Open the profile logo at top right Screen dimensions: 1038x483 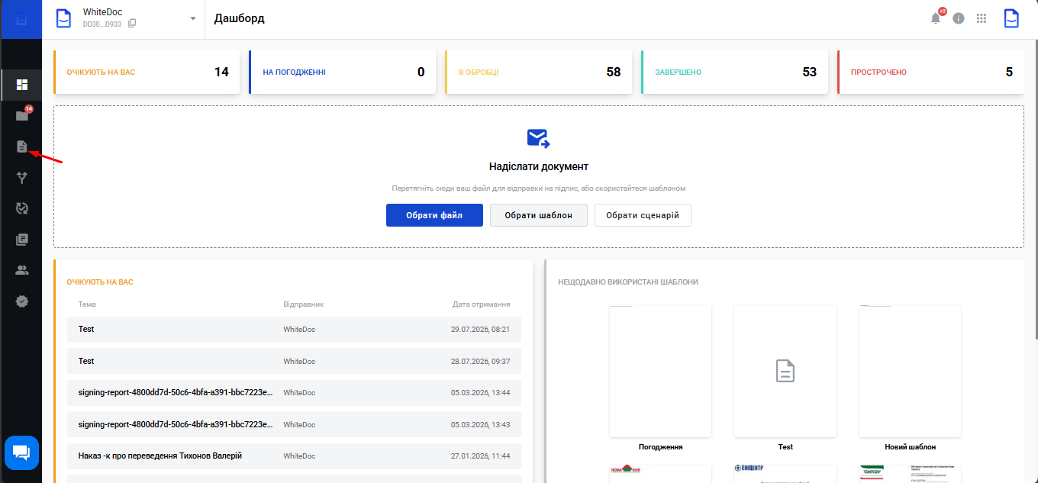pyautogui.click(x=1011, y=18)
